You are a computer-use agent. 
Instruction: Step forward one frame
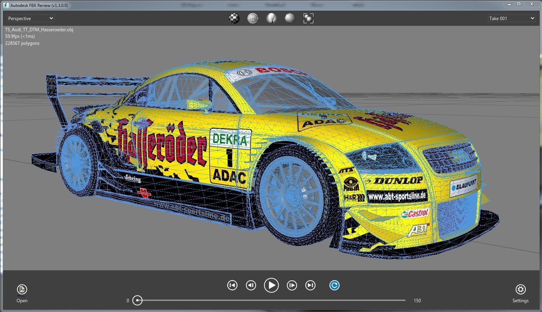tap(292, 285)
